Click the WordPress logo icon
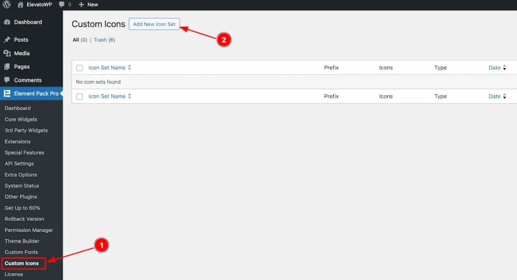Viewport: 517px width, 280px height. (x=7, y=4)
